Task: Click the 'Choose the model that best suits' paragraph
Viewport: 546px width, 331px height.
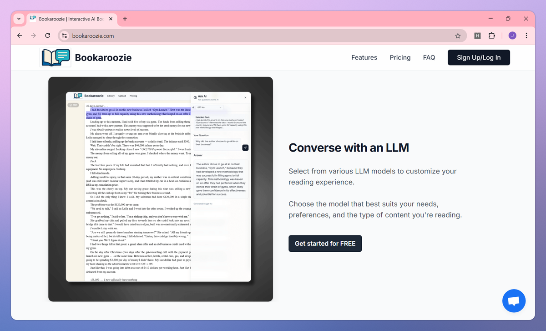Action: coord(375,209)
